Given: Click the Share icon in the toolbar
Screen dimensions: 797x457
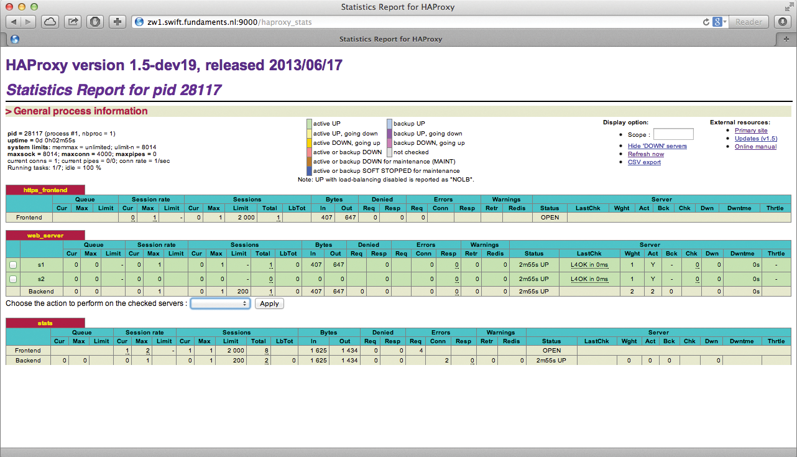Looking at the screenshot, I should (73, 22).
